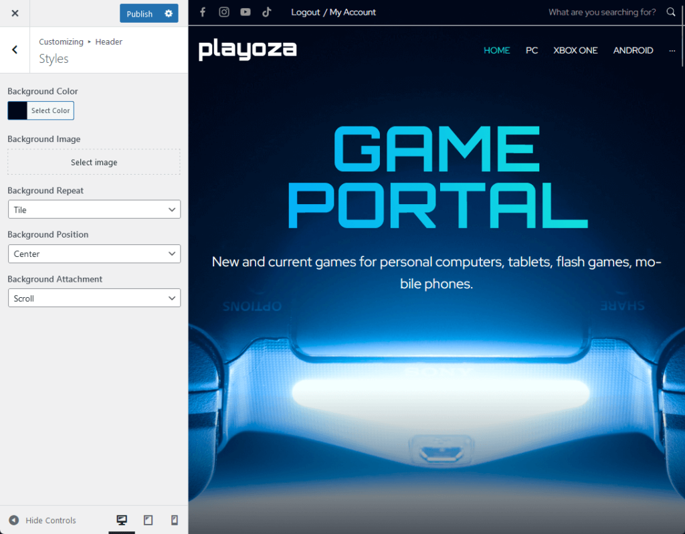Switch to mobile preview mode
This screenshot has height=534, width=685.
(175, 520)
